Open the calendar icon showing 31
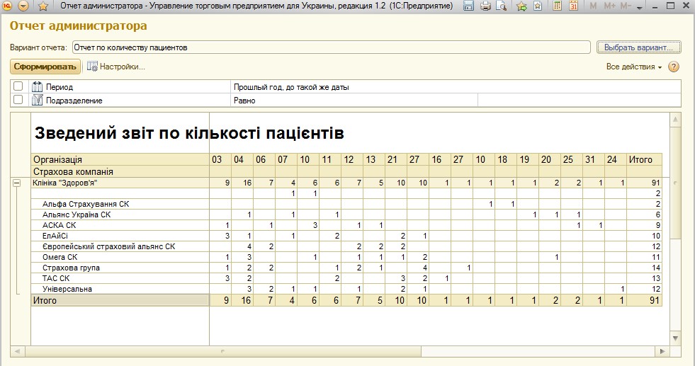 574,6
